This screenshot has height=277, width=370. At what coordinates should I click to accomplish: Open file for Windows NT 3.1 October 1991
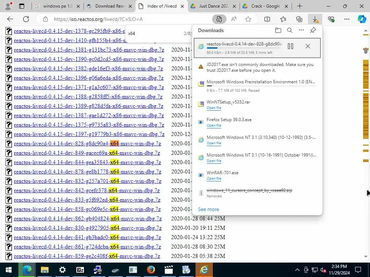coord(214,161)
